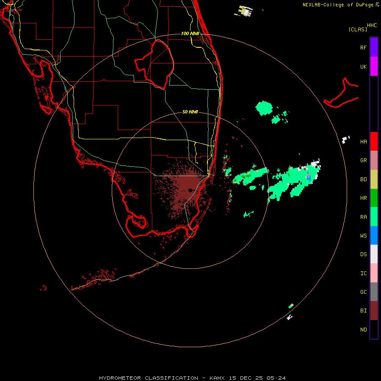The width and height of the screenshot is (381, 381).
Task: Click the GC legend label
Action: 363,292
